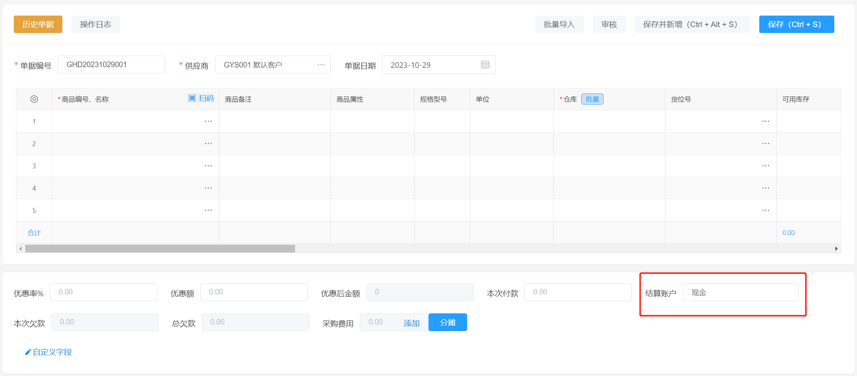Image resolution: width=857 pixels, height=376 pixels.
Task: Click the 合计 total row label
Action: [x=34, y=233]
